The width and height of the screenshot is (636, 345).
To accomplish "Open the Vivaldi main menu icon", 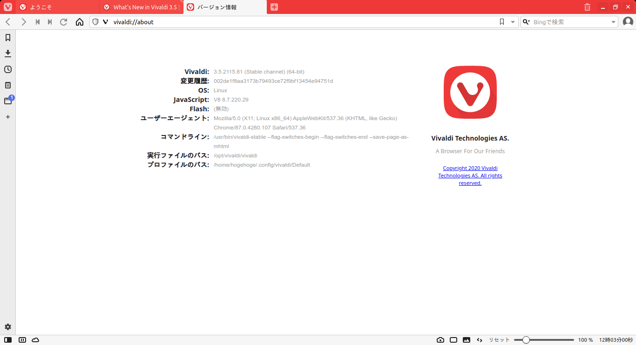I will [8, 7].
